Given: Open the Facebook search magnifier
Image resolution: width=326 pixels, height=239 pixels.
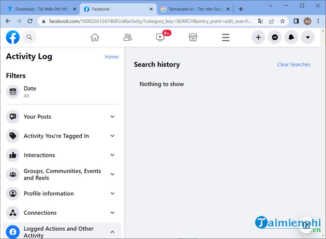Looking at the screenshot, I should click(x=29, y=37).
